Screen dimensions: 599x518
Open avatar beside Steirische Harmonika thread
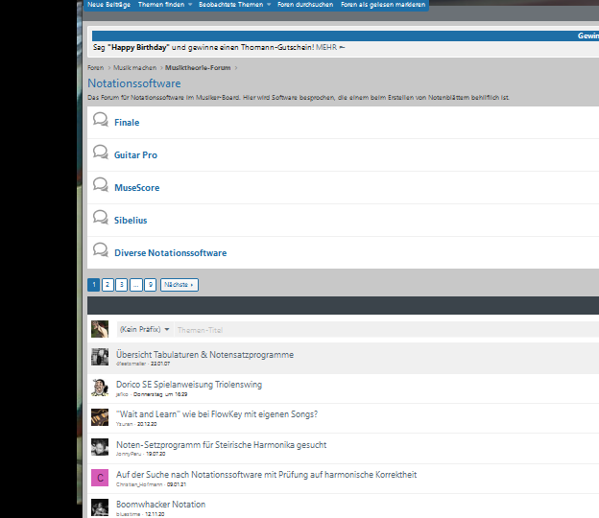coord(100,447)
